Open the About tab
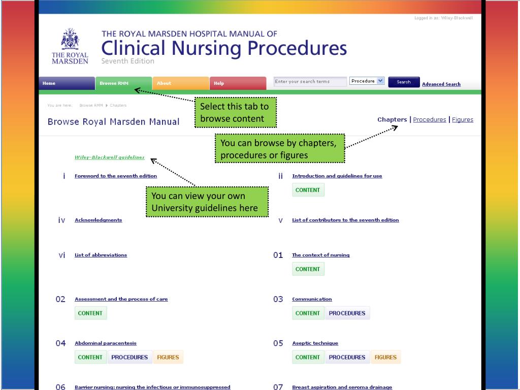The width and height of the screenshot is (520, 390). (x=181, y=83)
